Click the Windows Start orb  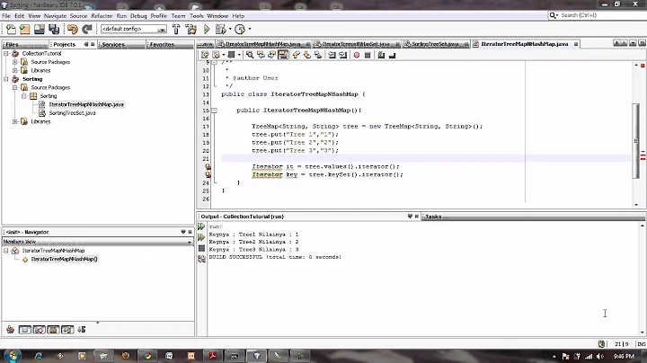tap(13, 356)
